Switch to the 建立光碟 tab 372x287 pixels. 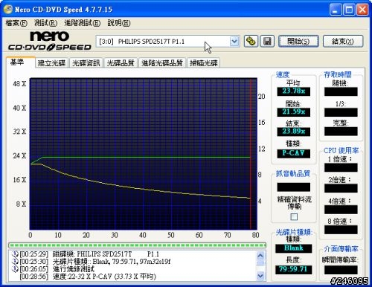click(x=51, y=63)
